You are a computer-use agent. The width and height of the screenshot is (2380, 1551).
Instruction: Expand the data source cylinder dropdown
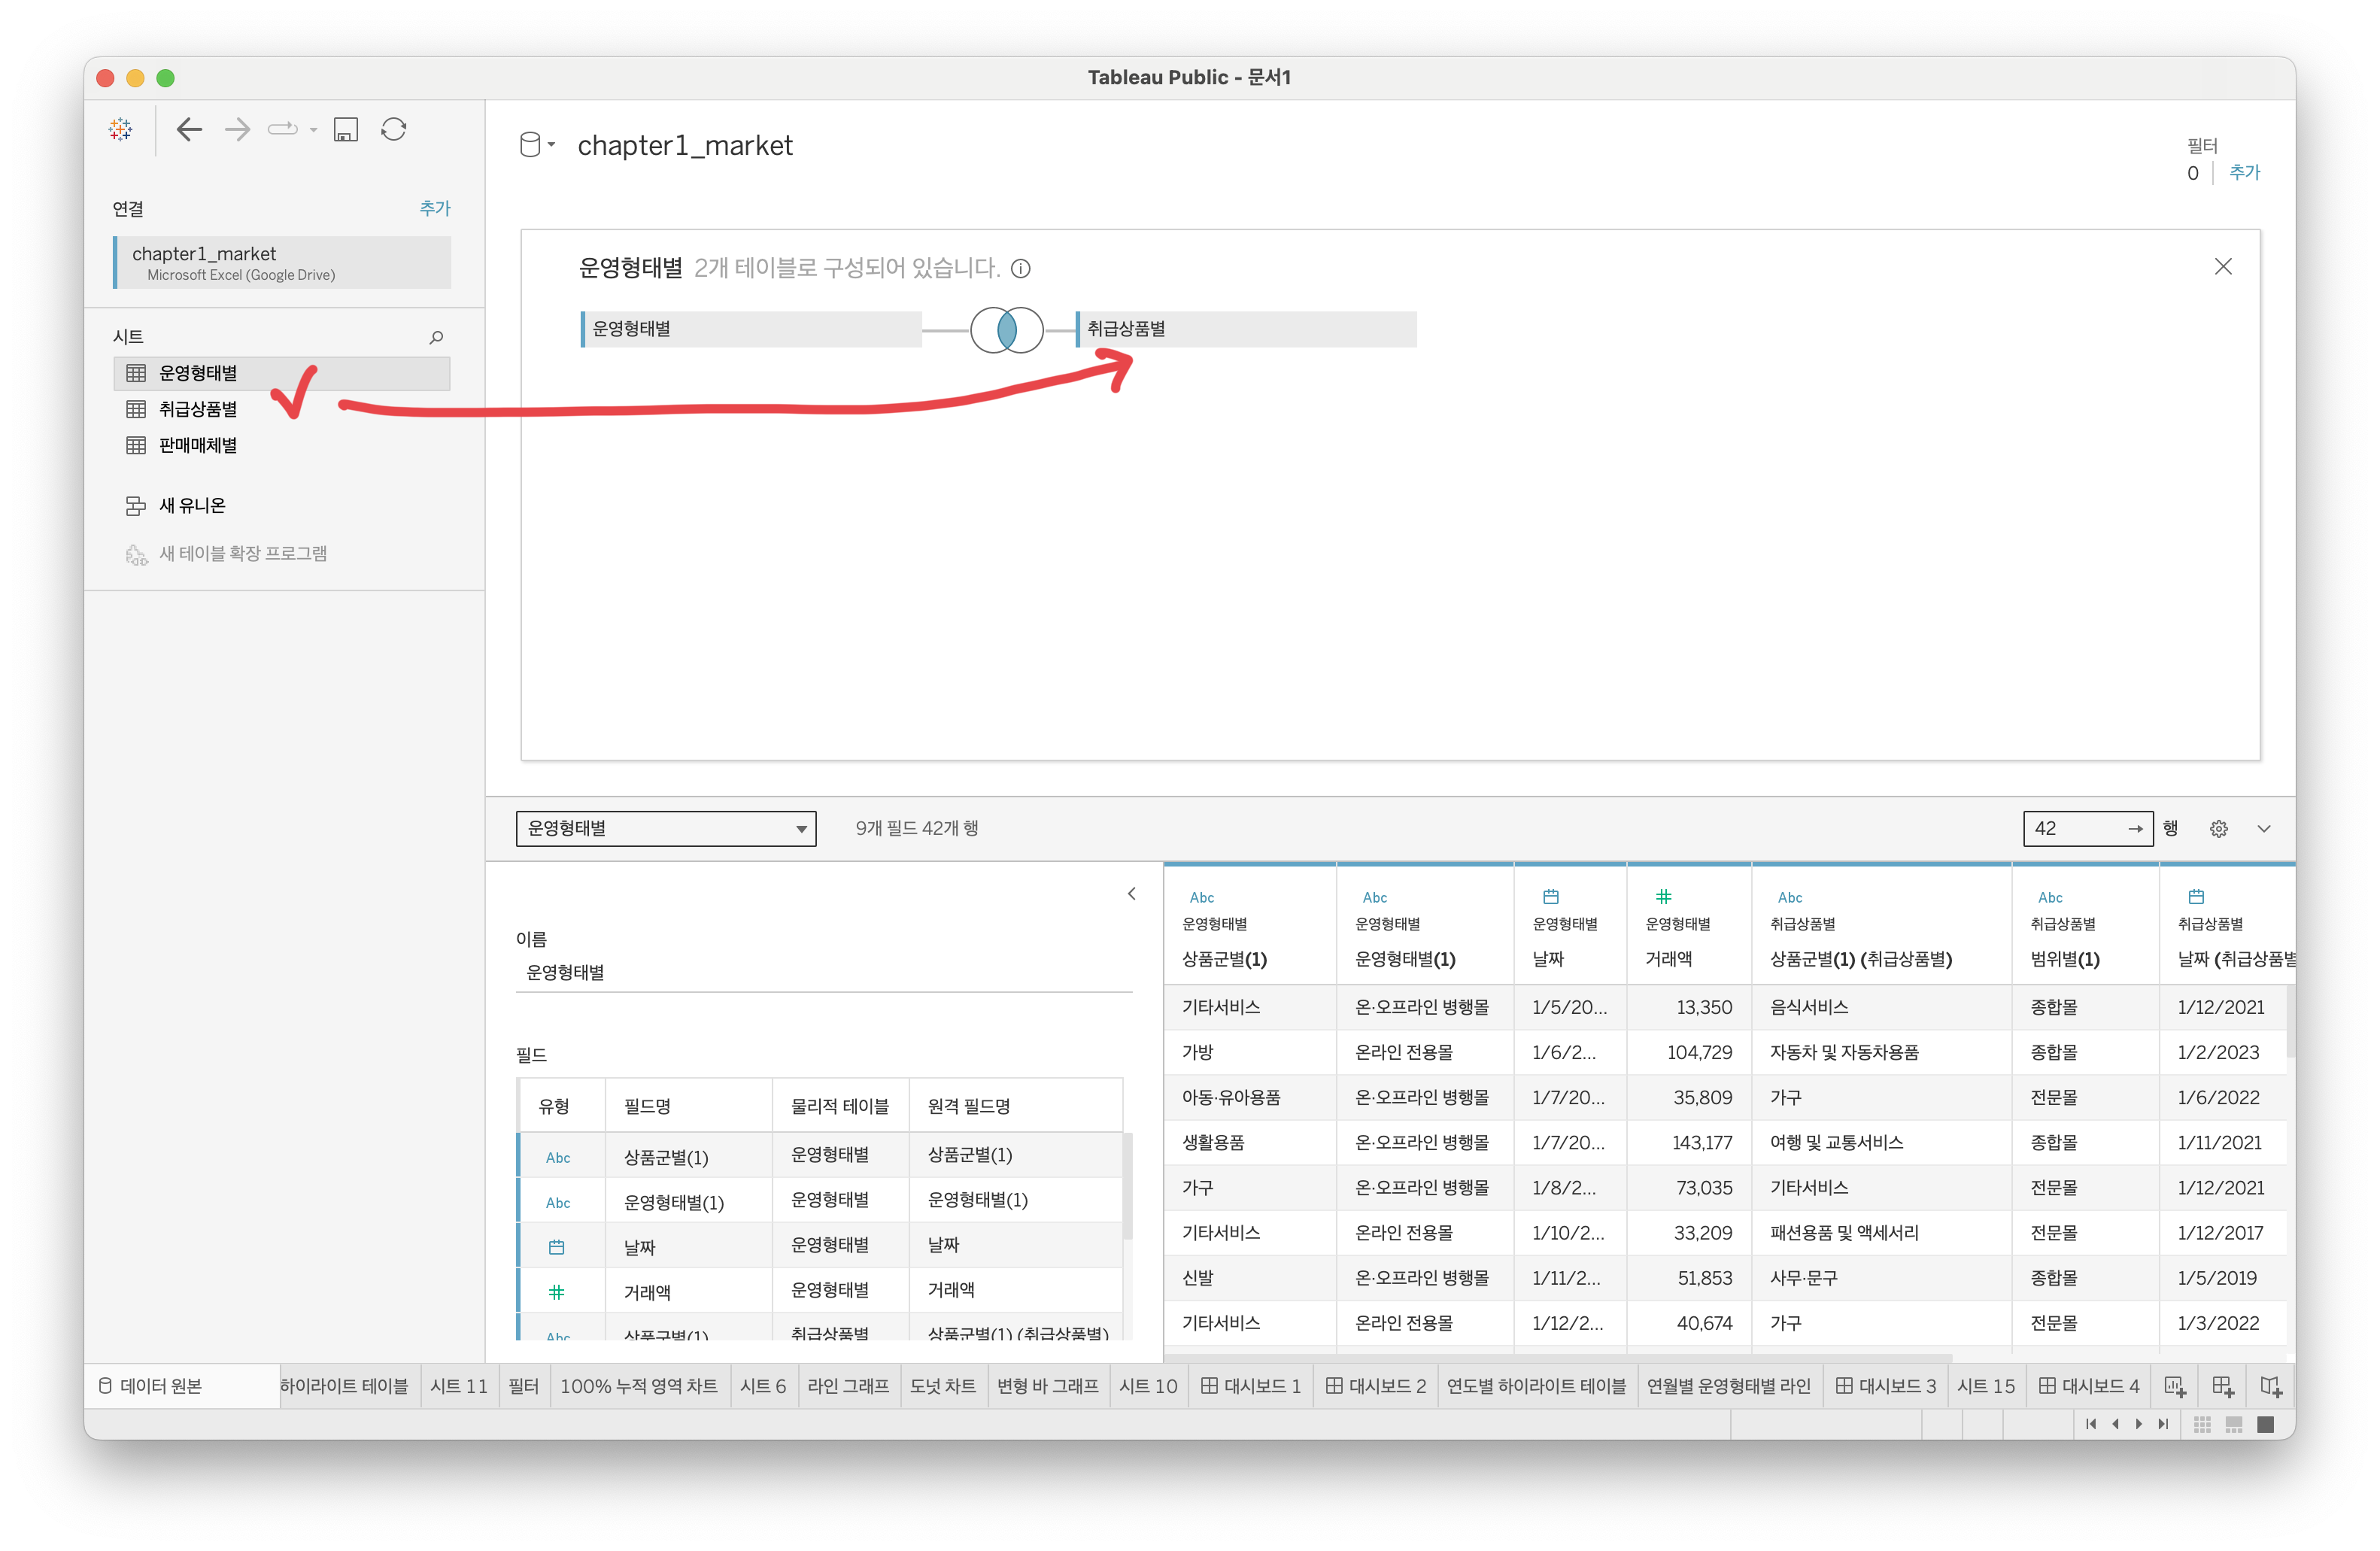[x=537, y=145]
